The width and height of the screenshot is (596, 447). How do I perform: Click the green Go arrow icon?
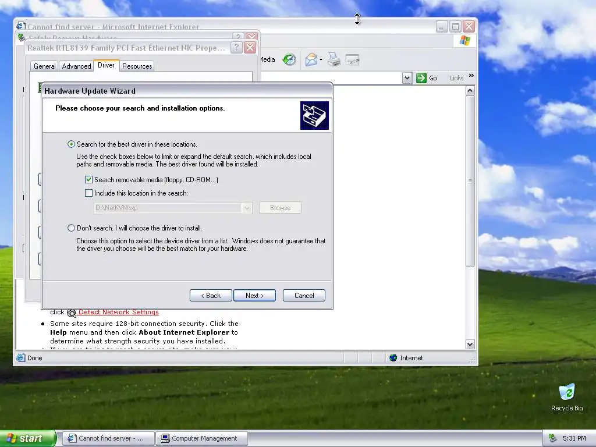pos(421,78)
